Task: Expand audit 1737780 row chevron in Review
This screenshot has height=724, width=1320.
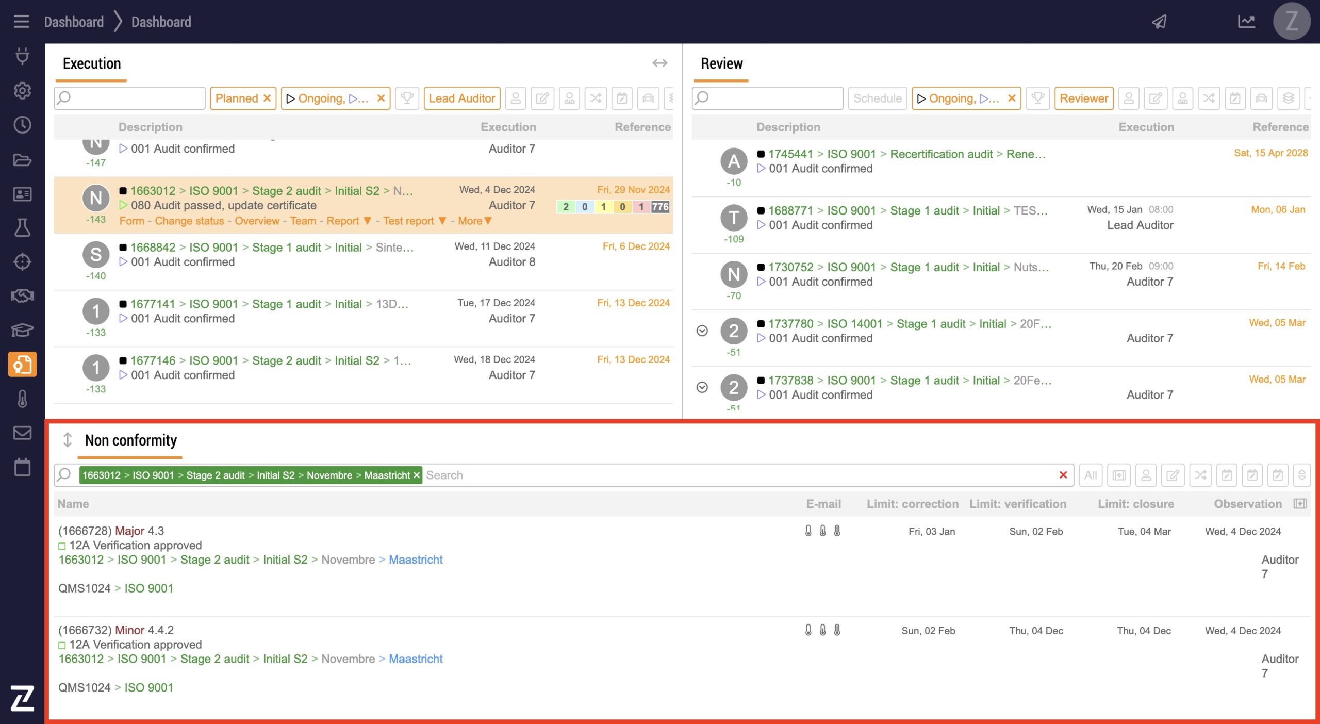Action: coord(702,331)
